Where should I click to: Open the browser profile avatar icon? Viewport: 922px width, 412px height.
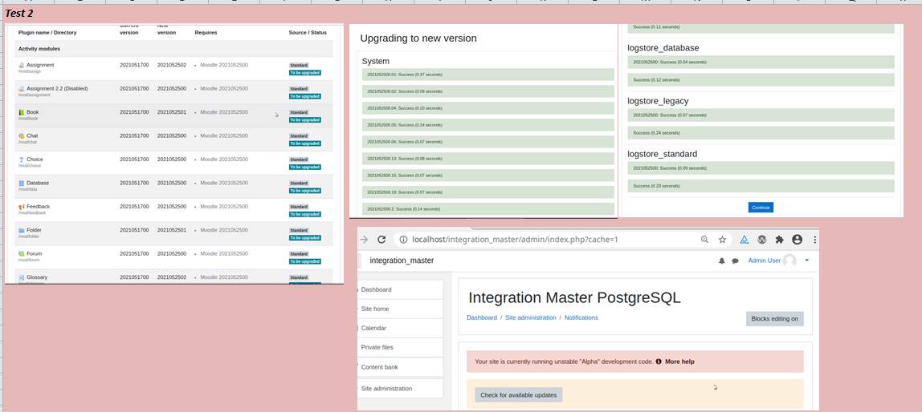(797, 240)
